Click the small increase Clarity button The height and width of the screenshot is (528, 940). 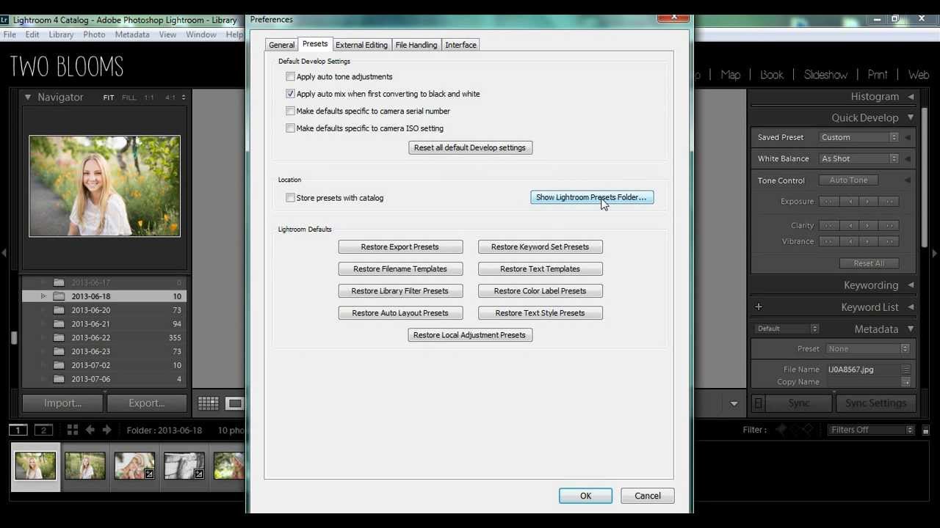point(869,226)
